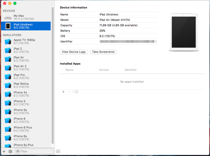The height and width of the screenshot is (156, 210).
Task: Click the devices sidebar scrollbar
Action: 53,75
